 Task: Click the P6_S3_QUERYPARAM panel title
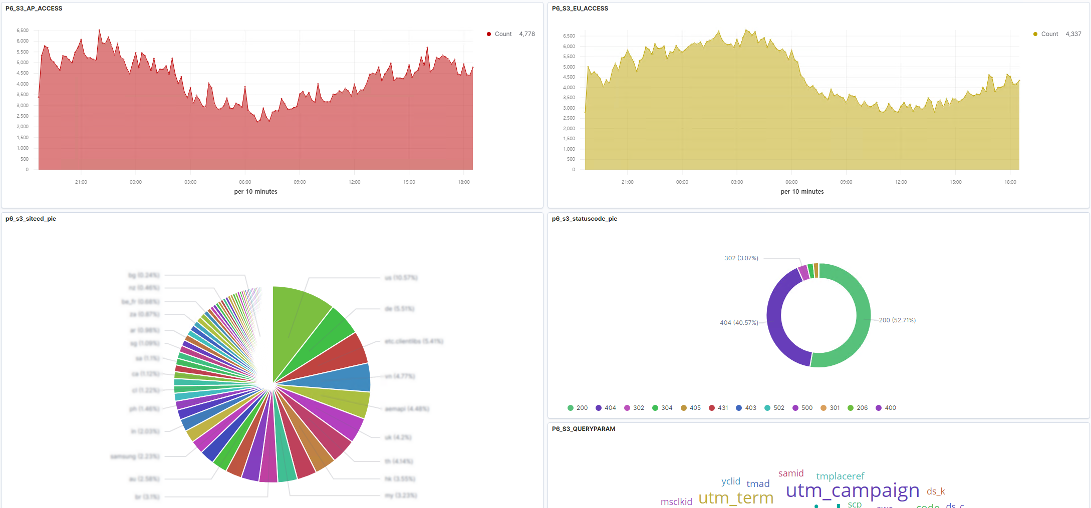coord(584,429)
